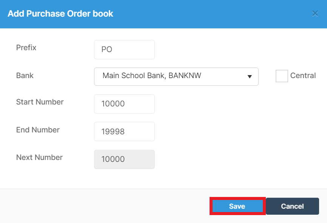Click the PO text in Prefix box
This screenshot has height=223, width=327.
tap(107, 49)
